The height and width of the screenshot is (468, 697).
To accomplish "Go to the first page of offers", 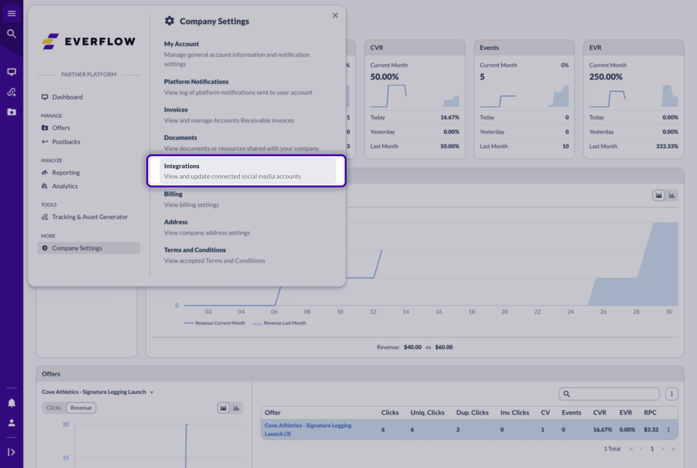I will pyautogui.click(x=631, y=449).
